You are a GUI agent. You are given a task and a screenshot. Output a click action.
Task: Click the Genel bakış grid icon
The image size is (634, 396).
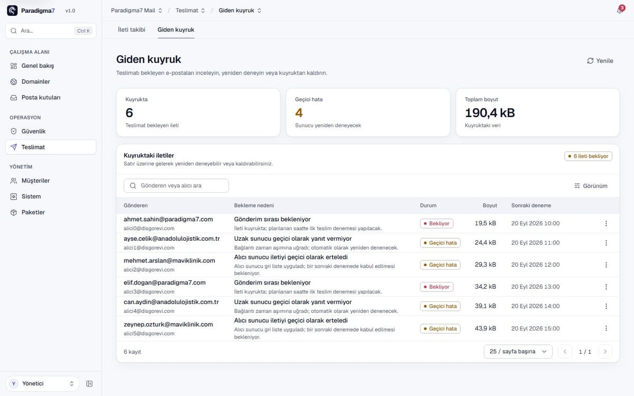tap(14, 66)
